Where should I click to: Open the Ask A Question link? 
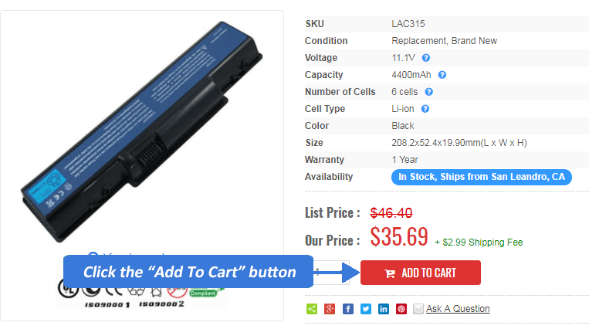(458, 309)
